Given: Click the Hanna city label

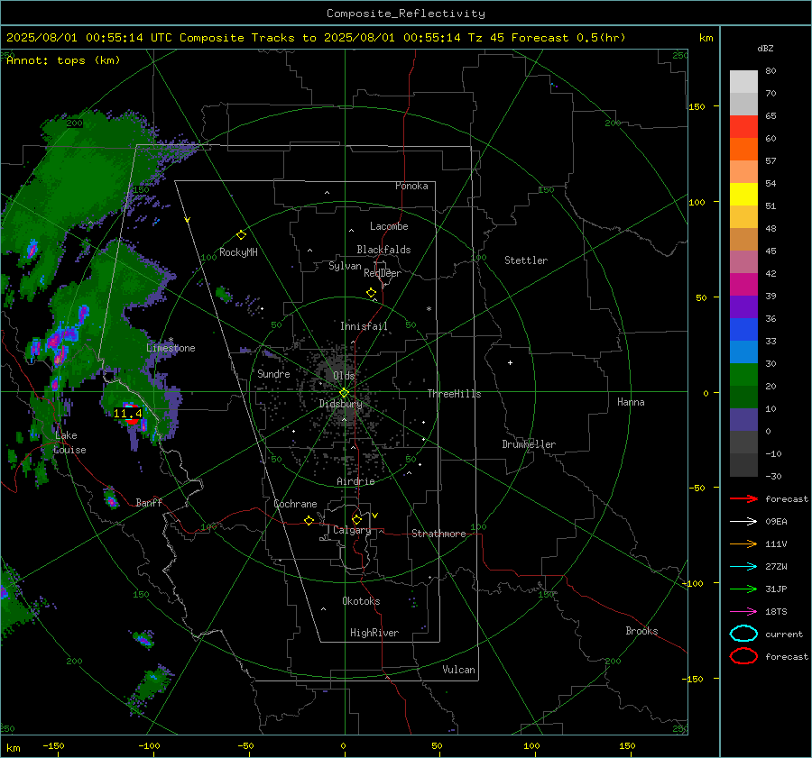Looking at the screenshot, I should 631,402.
